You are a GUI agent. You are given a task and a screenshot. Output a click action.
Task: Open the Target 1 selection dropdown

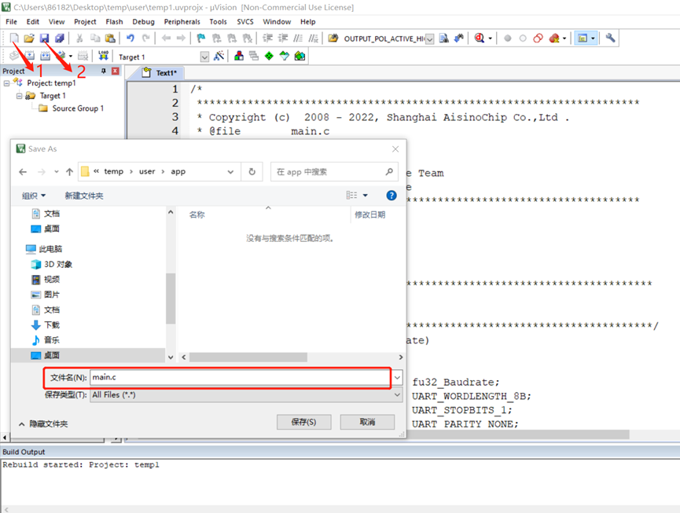click(204, 57)
